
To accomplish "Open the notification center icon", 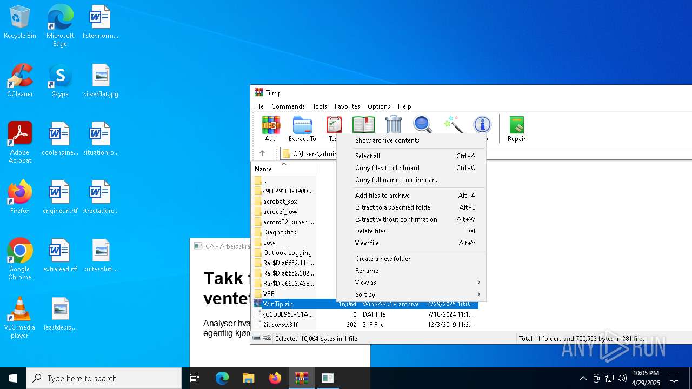I will pyautogui.click(x=674, y=378).
